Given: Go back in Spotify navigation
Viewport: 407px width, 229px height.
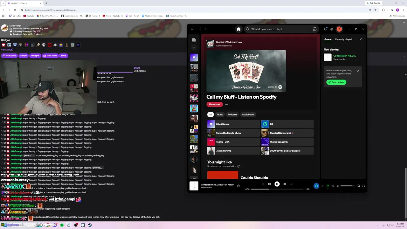Looking at the screenshot, I should tap(200, 29).
